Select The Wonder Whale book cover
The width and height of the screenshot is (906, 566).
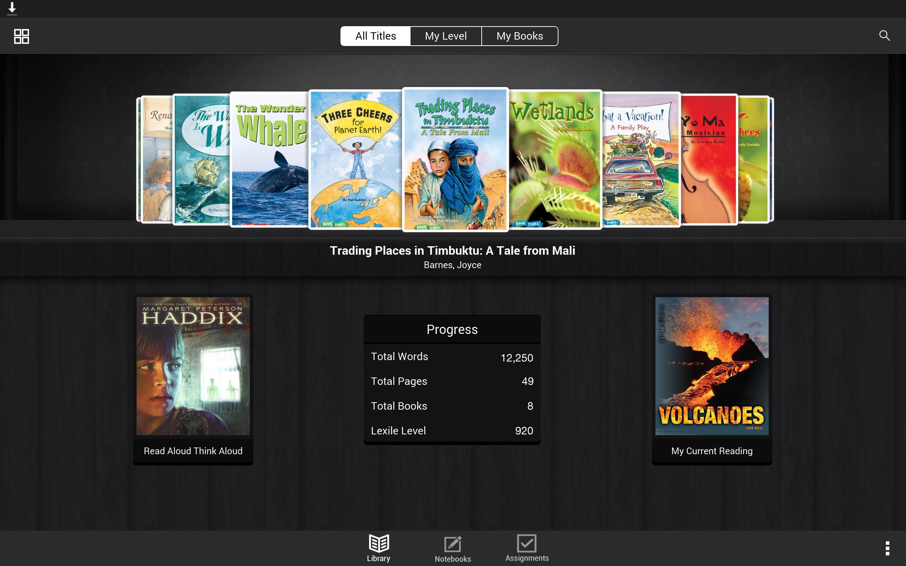pos(270,159)
